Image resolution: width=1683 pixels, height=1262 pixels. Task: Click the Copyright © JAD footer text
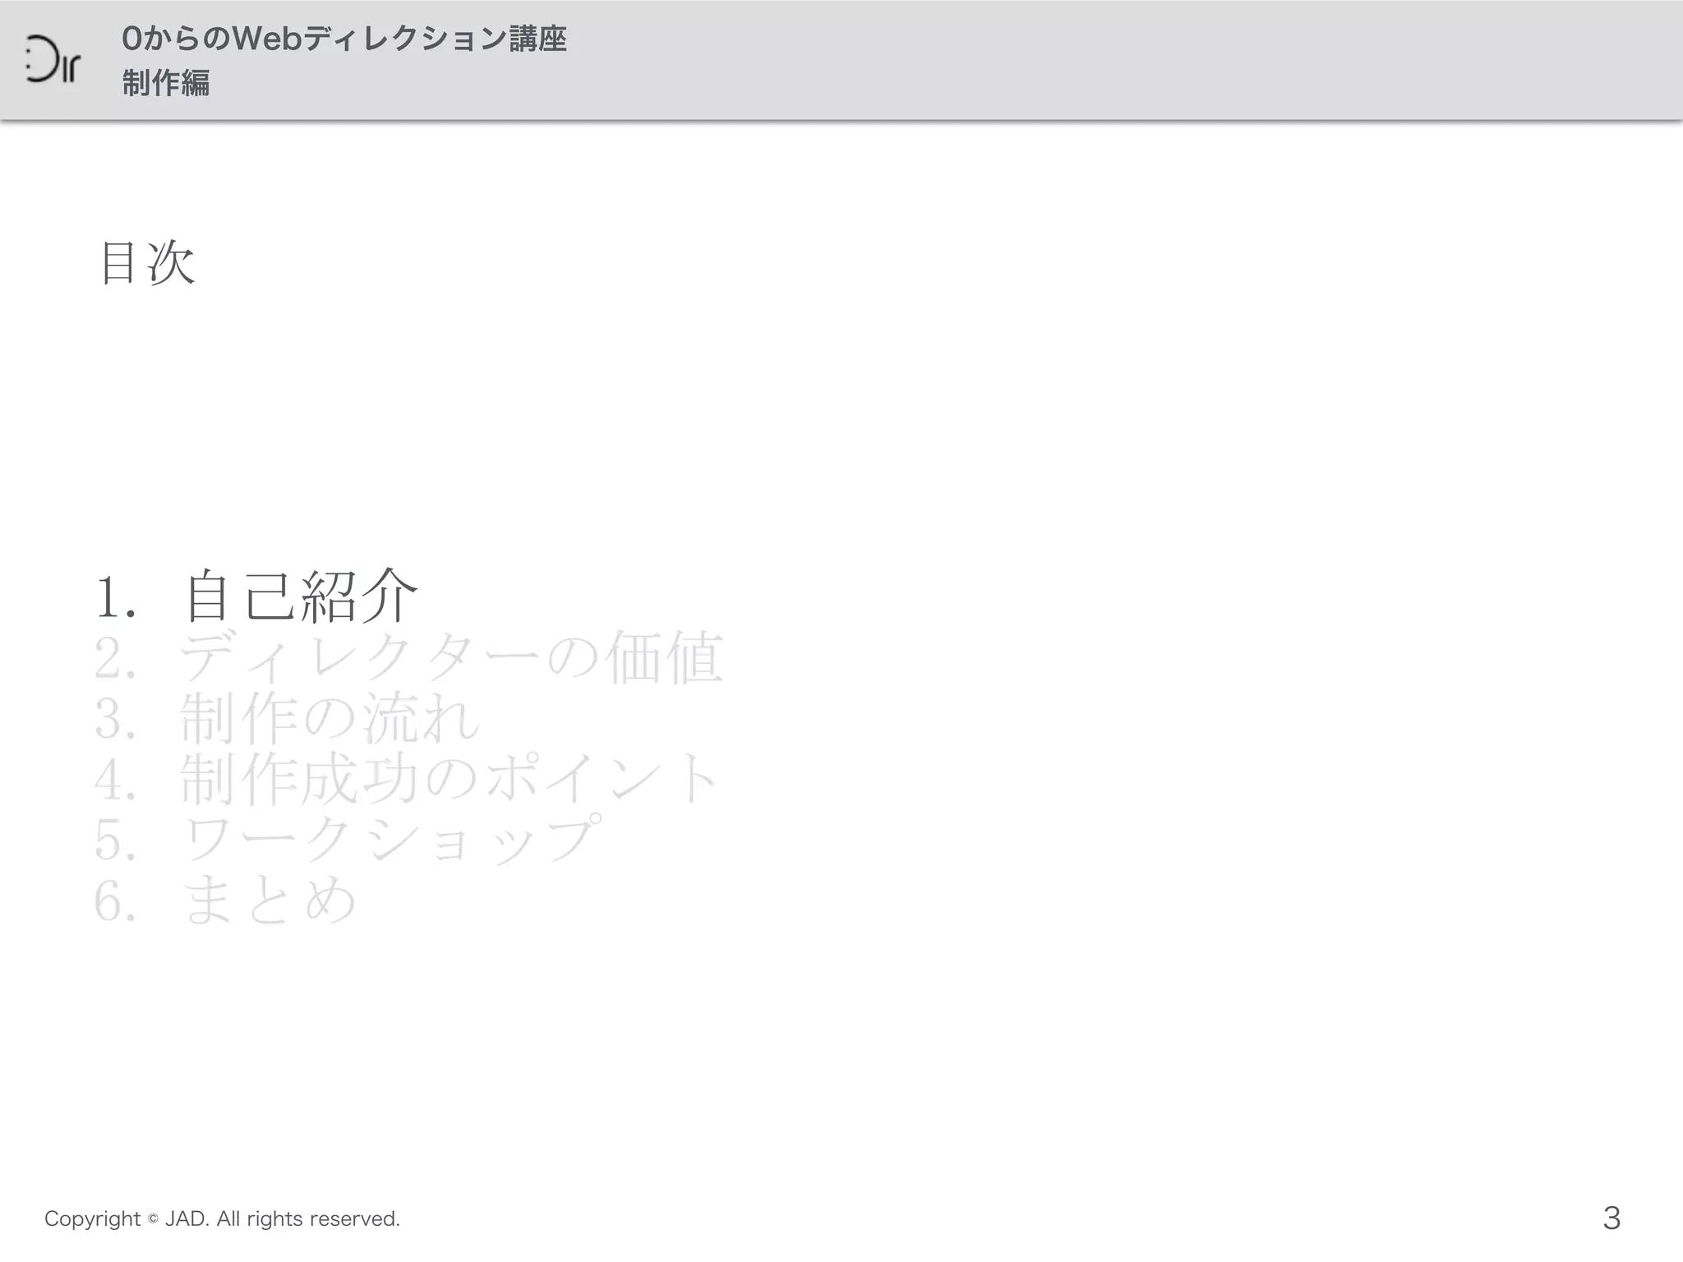tap(222, 1218)
